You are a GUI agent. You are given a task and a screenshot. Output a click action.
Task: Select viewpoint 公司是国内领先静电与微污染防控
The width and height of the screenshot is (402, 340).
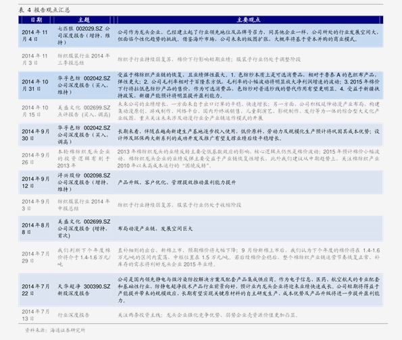(249, 290)
